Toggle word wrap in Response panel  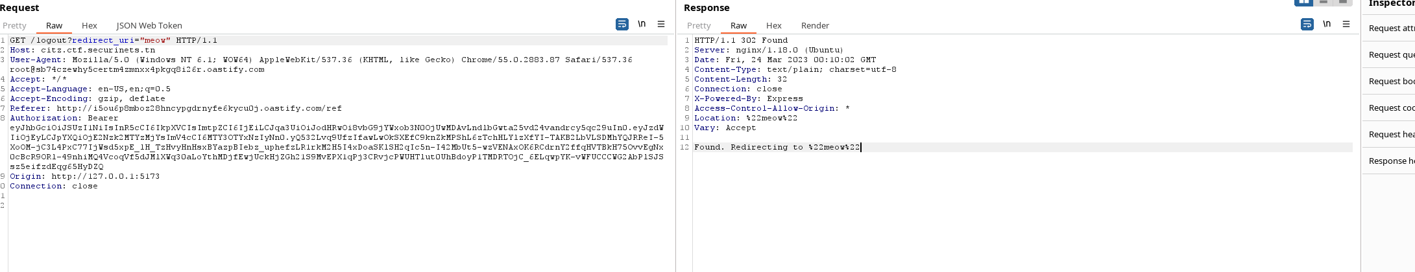[x=1307, y=24]
